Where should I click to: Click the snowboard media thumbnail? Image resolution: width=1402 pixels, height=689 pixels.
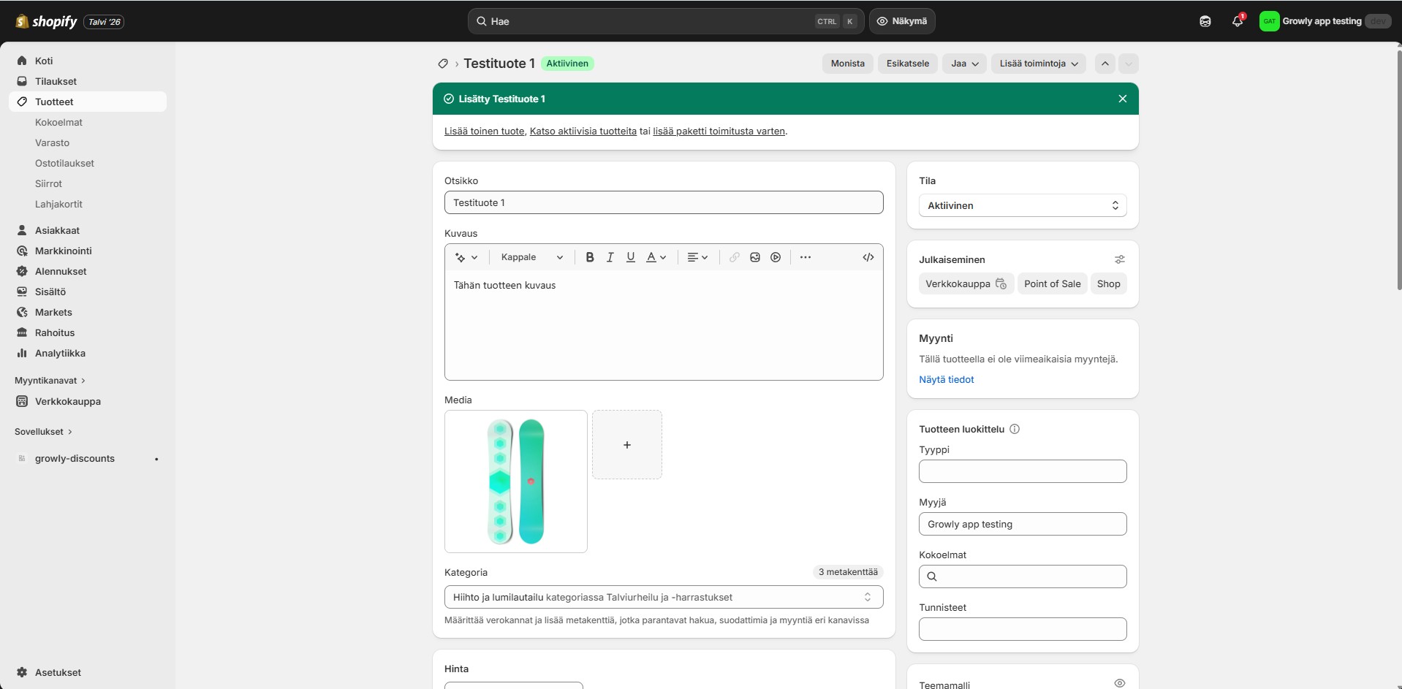pyautogui.click(x=515, y=481)
